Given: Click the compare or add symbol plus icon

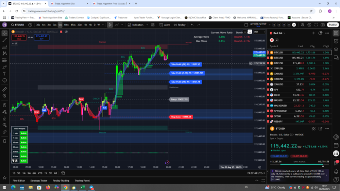Looking at the screenshot, I should coord(30,25).
